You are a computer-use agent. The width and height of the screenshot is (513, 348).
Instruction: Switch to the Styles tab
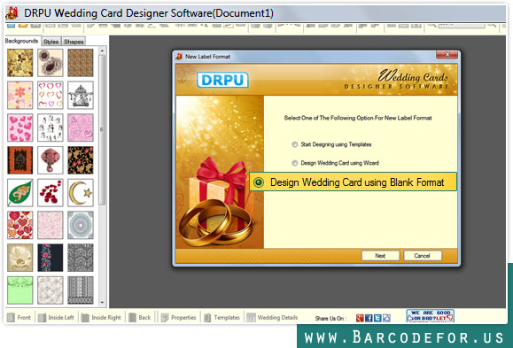click(51, 42)
